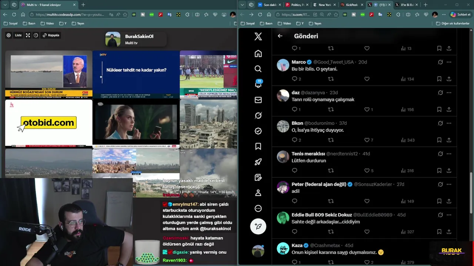Image resolution: width=474 pixels, height=266 pixels.
Task: Repost daz's tweet
Action: pos(331,109)
